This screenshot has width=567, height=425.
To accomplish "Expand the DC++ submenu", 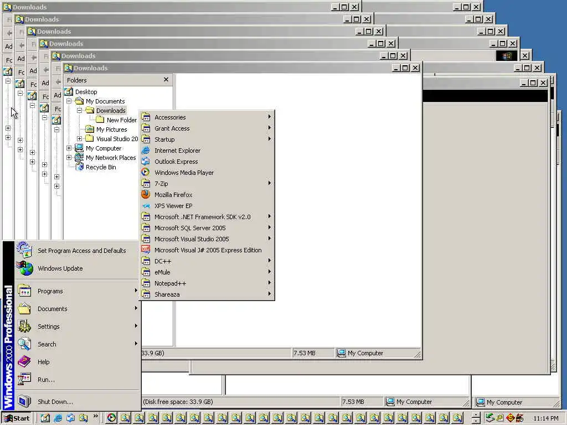I will pyautogui.click(x=207, y=261).
